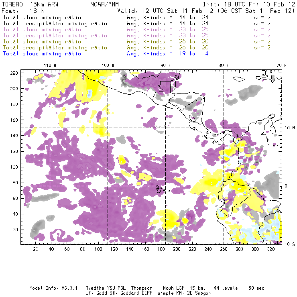The image size is (297, 297).
Task: Click the "220" y-axis tick label
Action: click(x=14, y=73)
